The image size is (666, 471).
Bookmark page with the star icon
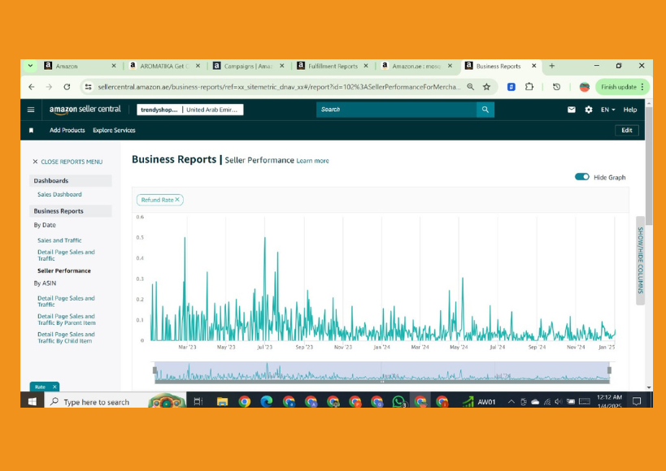[x=486, y=87]
